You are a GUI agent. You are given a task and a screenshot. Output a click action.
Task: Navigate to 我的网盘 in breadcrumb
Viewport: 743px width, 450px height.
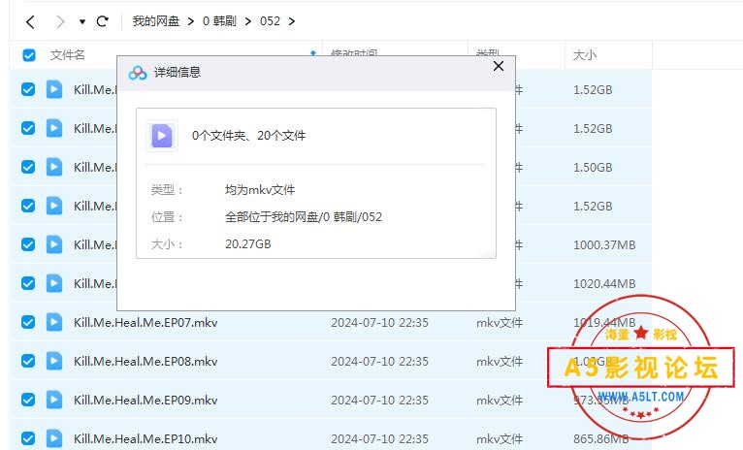coord(156,21)
